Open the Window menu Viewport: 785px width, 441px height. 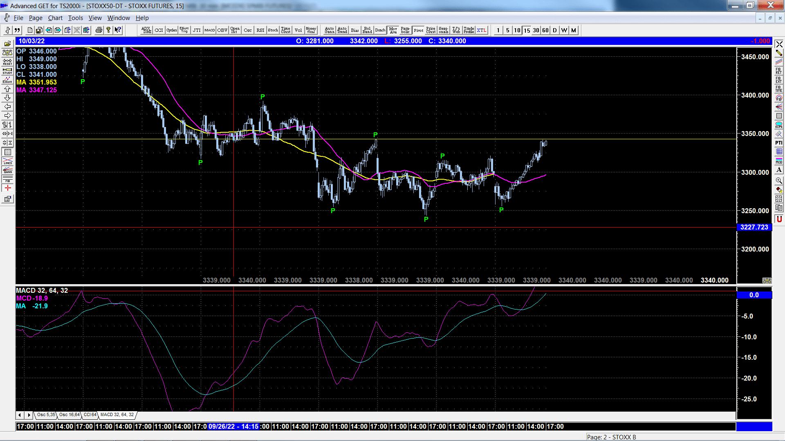point(119,18)
